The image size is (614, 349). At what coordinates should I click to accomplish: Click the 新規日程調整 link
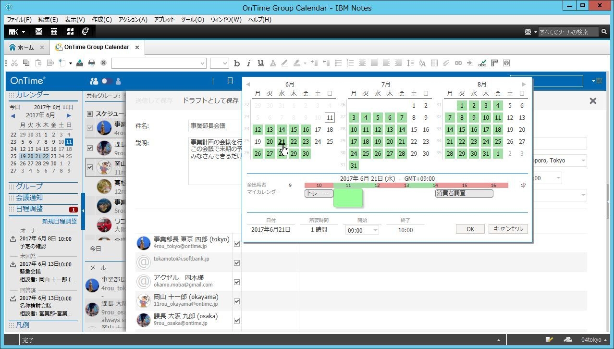pyautogui.click(x=59, y=222)
